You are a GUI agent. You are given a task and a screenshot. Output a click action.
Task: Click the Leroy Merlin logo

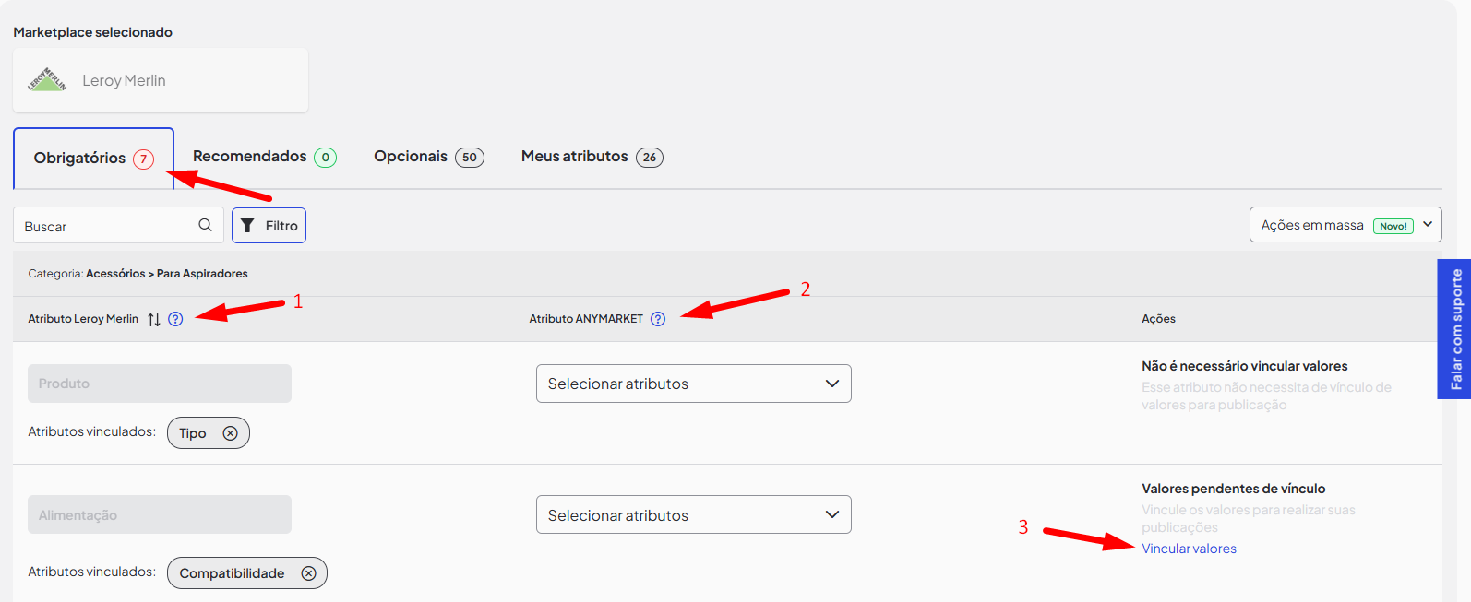(47, 80)
